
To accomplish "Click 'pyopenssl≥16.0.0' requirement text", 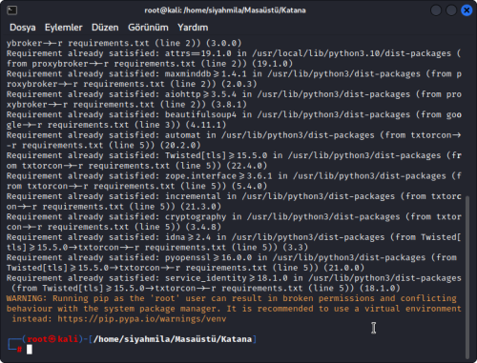I will [x=208, y=257].
